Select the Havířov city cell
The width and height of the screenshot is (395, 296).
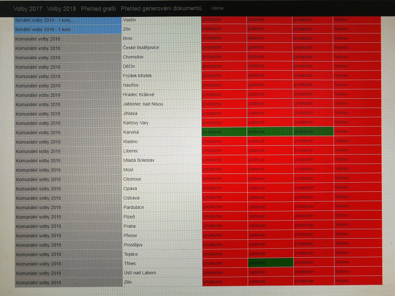[x=161, y=85]
